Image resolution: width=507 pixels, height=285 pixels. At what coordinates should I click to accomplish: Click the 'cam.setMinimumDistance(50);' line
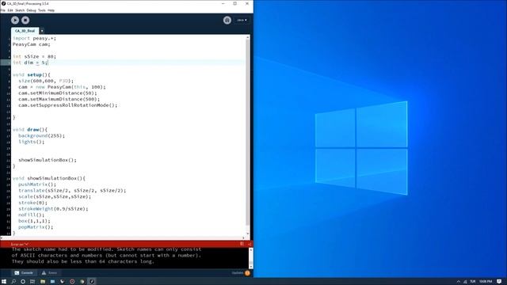[58, 93]
